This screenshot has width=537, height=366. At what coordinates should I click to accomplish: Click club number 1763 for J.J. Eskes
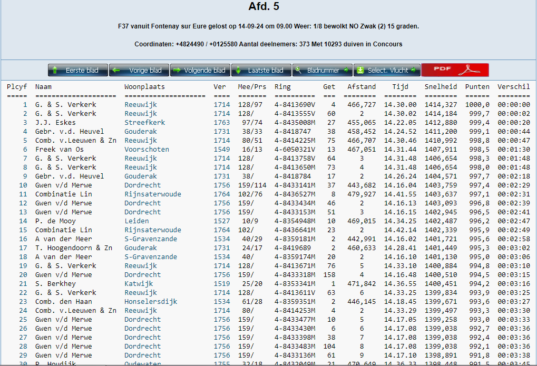[221, 123]
